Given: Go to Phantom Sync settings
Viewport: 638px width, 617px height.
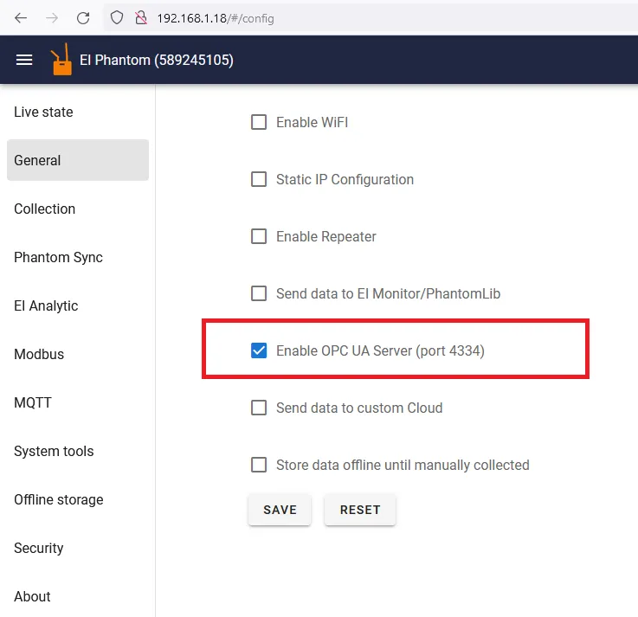Looking at the screenshot, I should pos(78,257).
